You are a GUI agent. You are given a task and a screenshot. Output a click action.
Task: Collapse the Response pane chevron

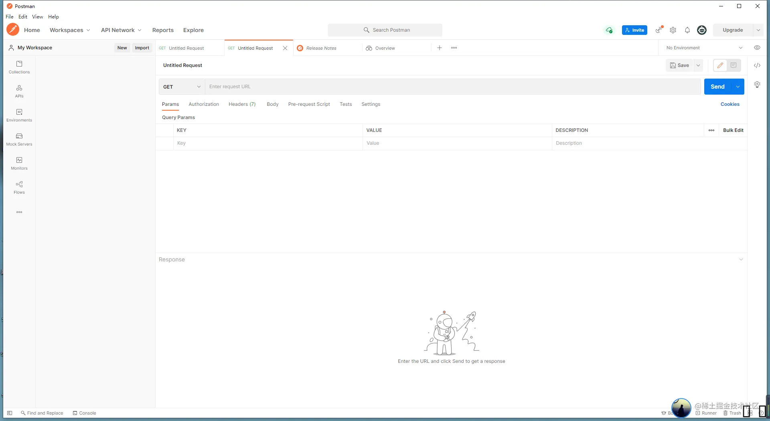pyautogui.click(x=741, y=259)
